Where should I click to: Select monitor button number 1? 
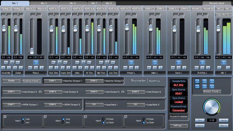(197, 81)
